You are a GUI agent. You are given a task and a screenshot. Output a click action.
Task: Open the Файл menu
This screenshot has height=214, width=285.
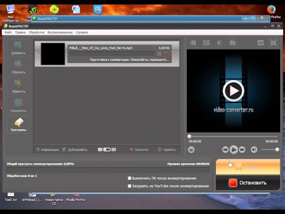(x=8, y=33)
